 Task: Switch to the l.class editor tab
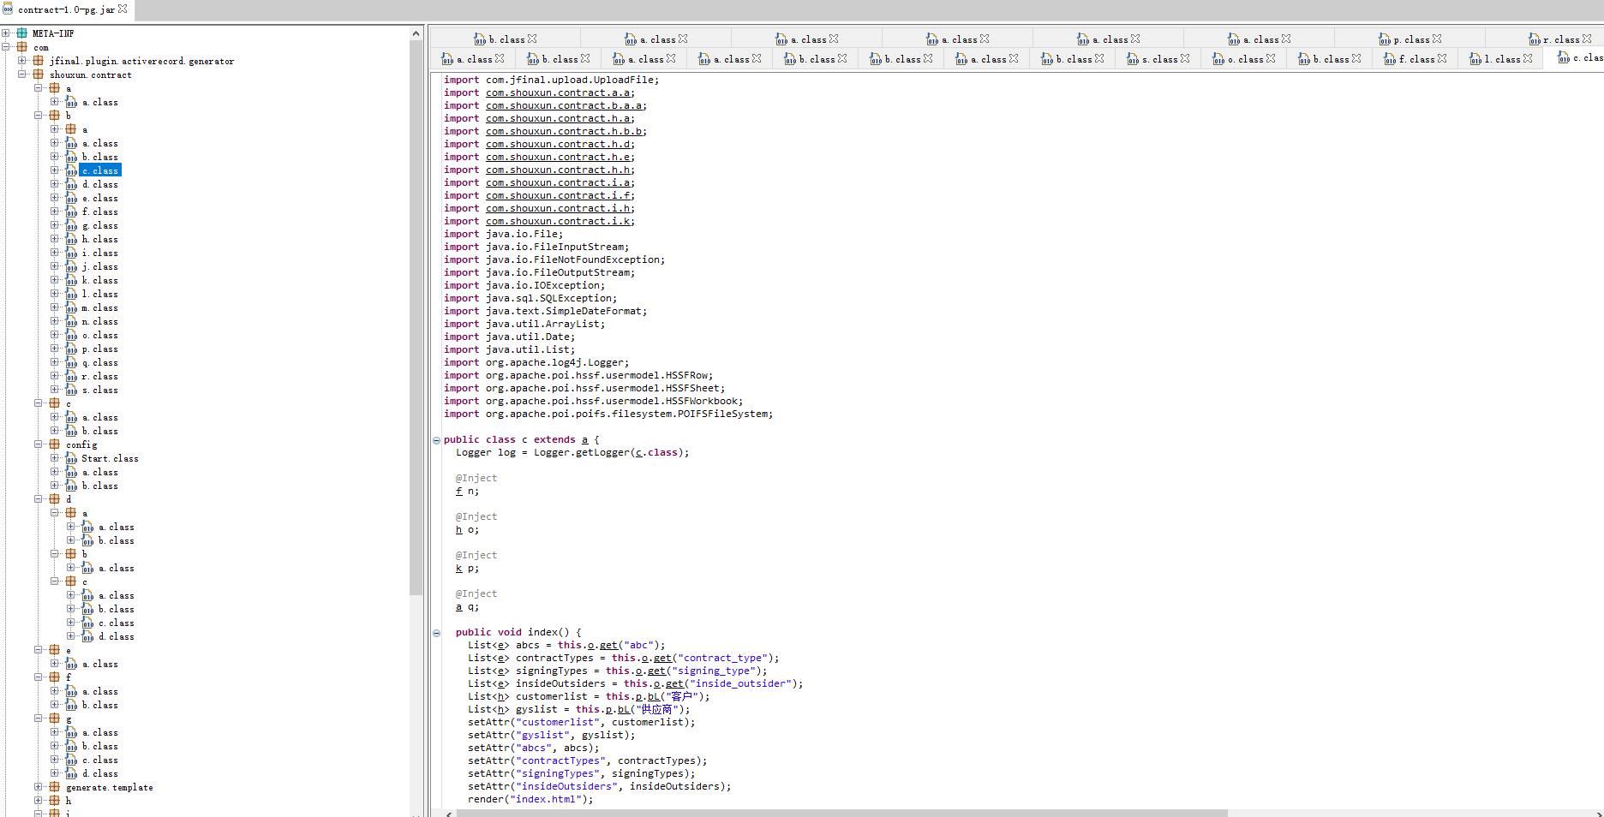tap(1501, 59)
